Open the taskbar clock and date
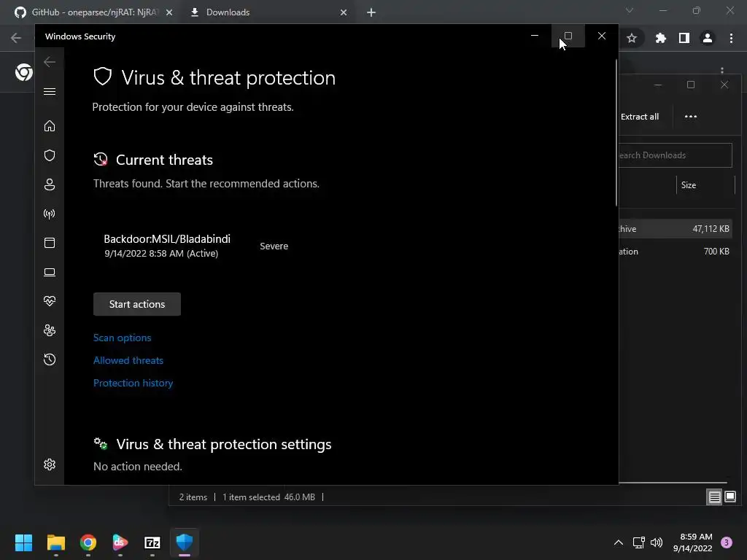747x560 pixels. coord(692,542)
